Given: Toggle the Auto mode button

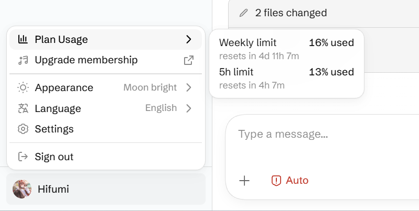Looking at the screenshot, I should (x=290, y=181).
